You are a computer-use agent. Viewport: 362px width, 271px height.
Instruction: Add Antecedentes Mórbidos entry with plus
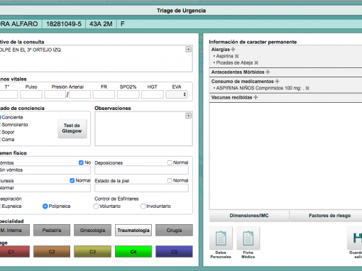(x=268, y=72)
